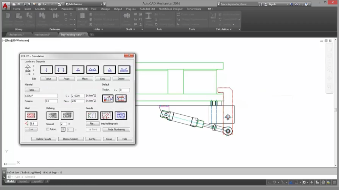Open the Help dropdown arrow
The width and height of the screenshot is (339, 190).
coord(309,4)
